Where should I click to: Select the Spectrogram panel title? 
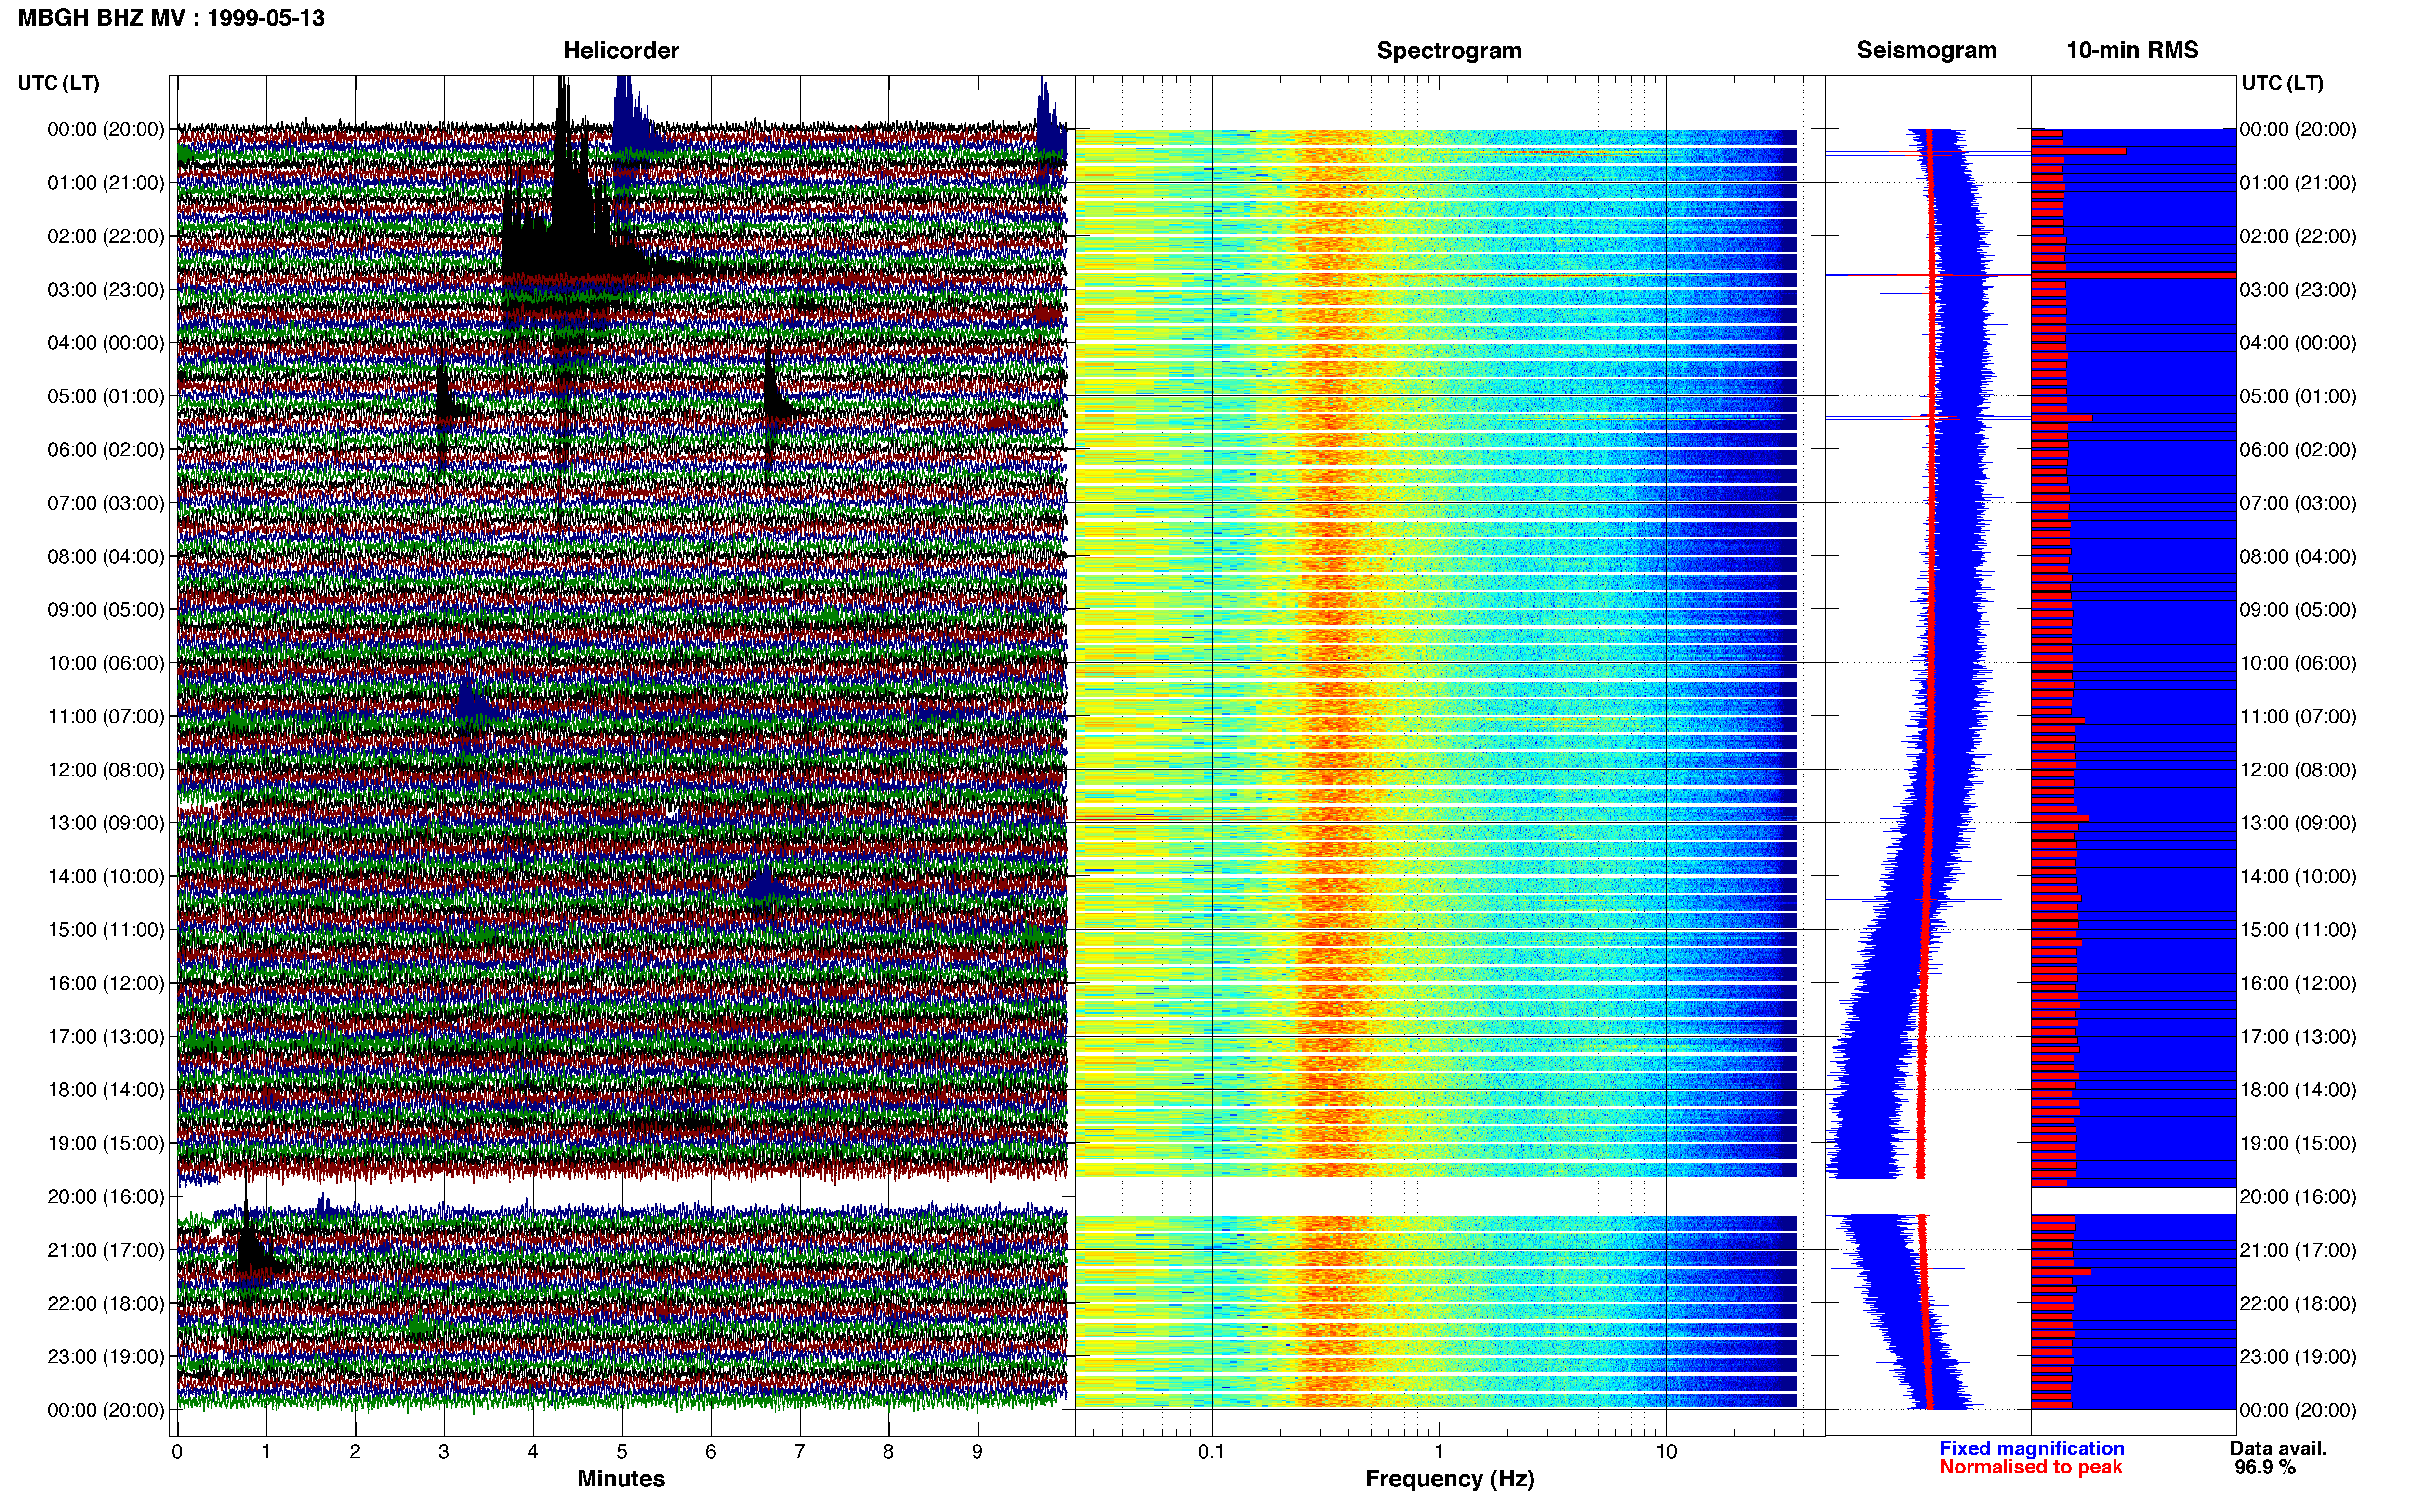pyautogui.click(x=1449, y=50)
